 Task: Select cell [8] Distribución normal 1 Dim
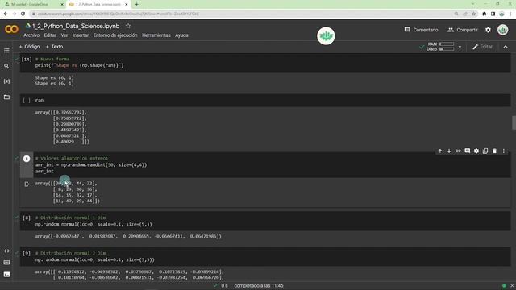[265, 221]
